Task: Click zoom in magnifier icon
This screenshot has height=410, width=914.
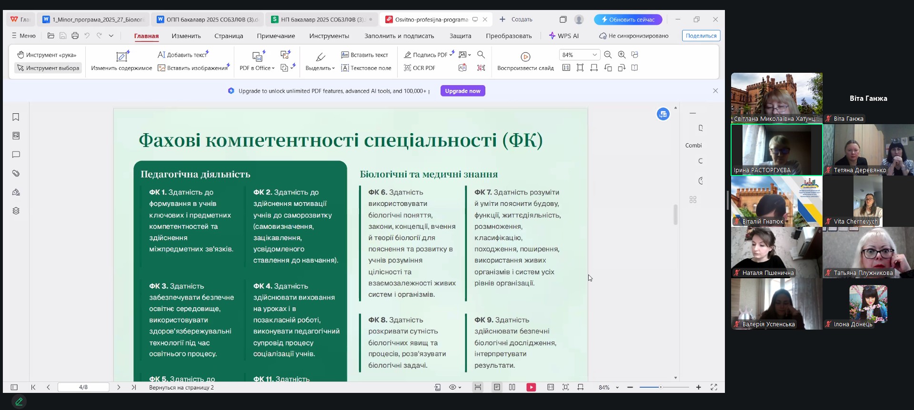Action: coord(622,55)
